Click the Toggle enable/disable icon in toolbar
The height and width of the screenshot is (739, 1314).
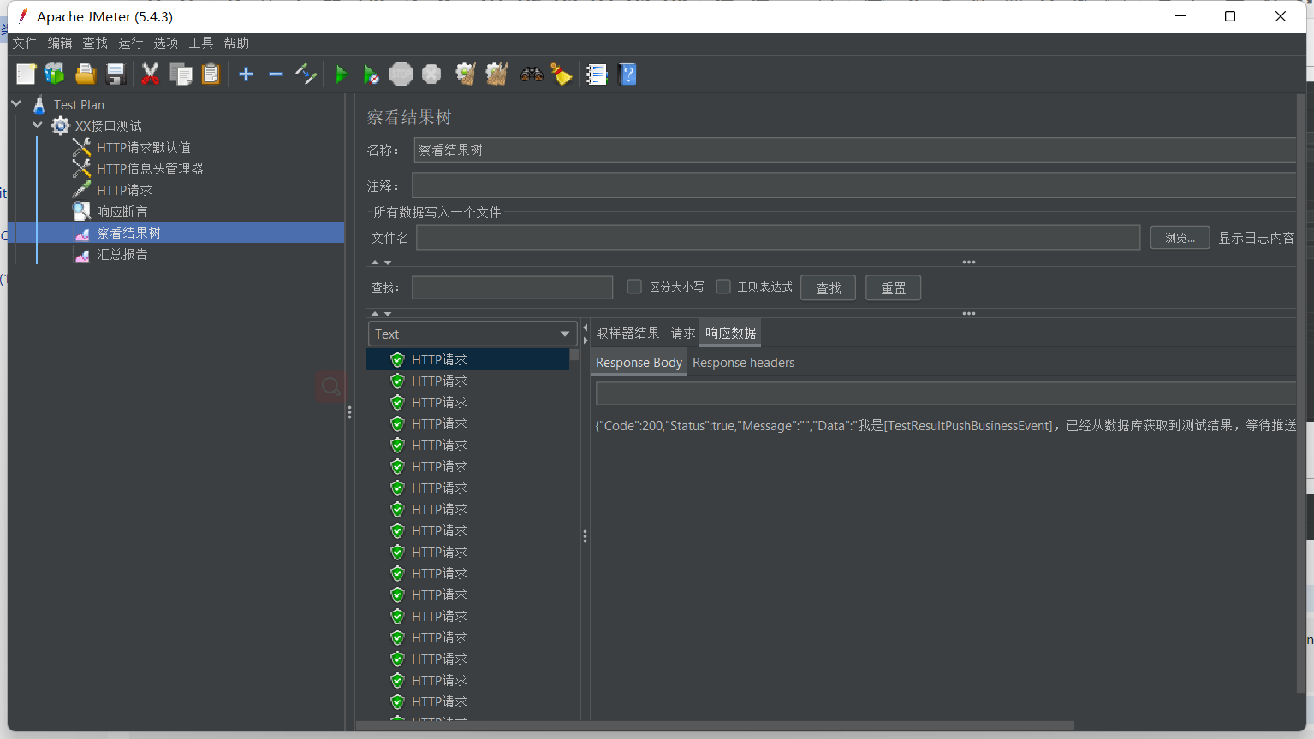tap(306, 74)
